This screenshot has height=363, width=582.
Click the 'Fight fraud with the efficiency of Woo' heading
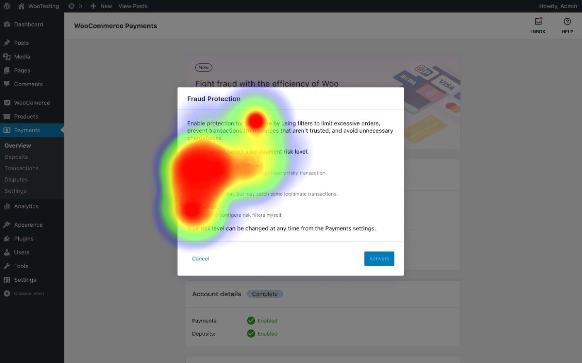pos(267,83)
